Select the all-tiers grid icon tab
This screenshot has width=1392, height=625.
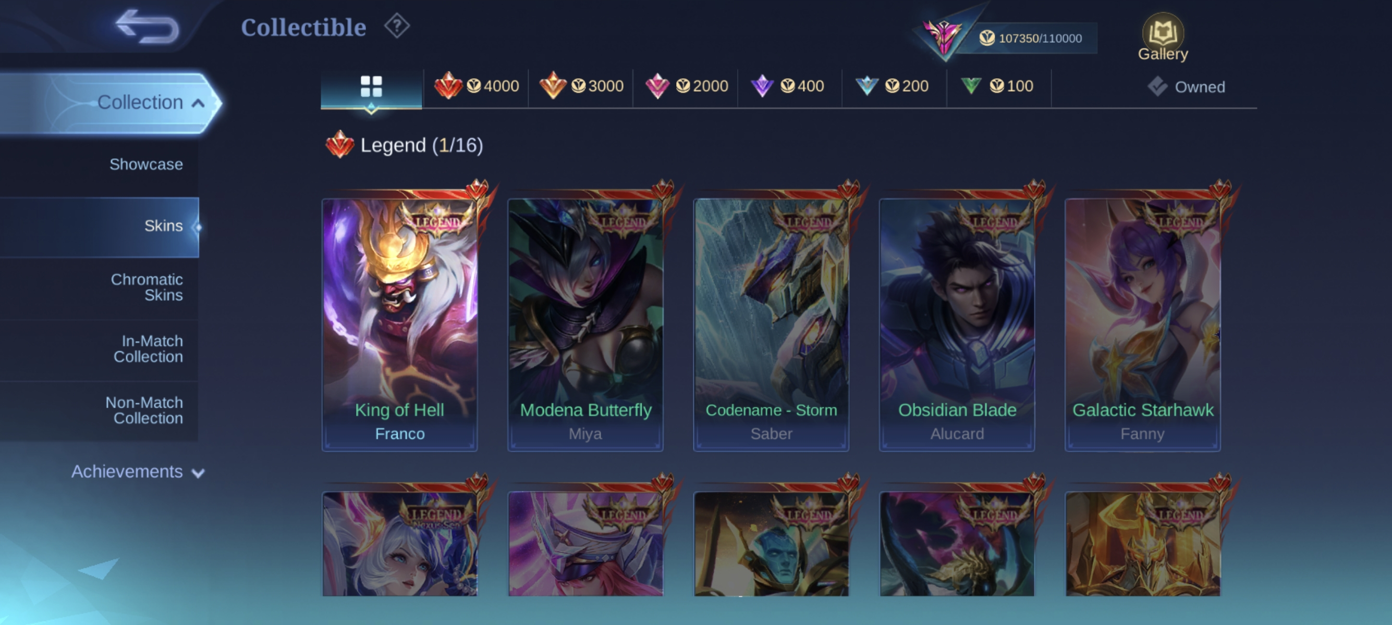coord(371,86)
